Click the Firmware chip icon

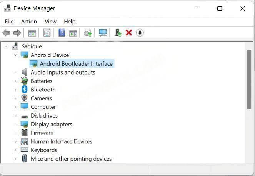click(25, 133)
